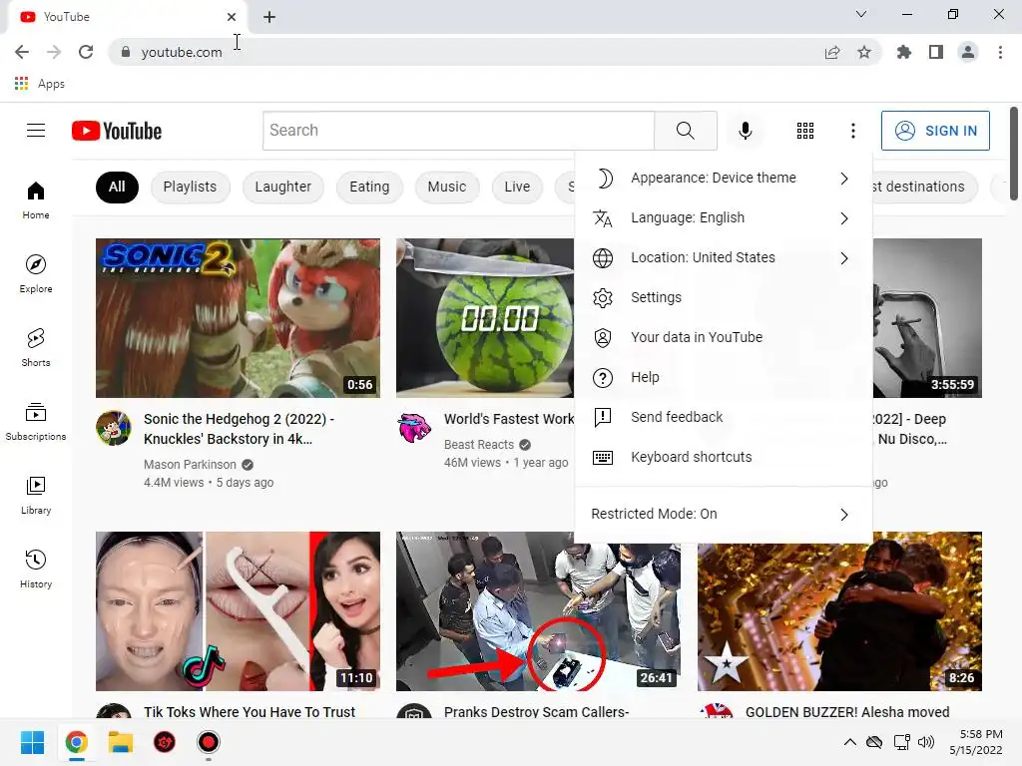Expand the Location: United States submenu
1022x766 pixels.
(x=724, y=258)
